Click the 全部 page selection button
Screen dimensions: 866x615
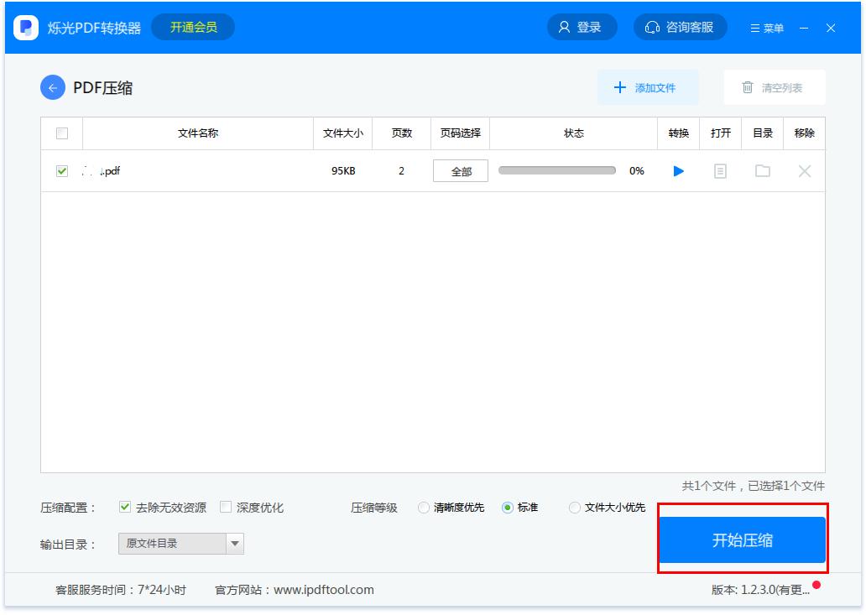460,170
